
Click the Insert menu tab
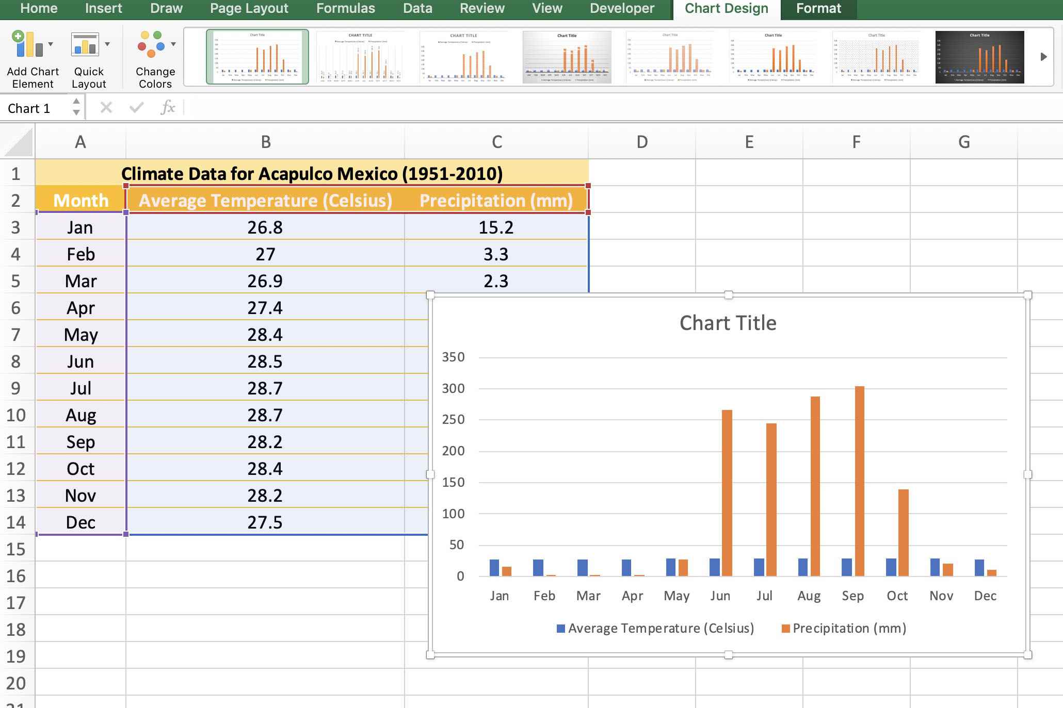102,8
